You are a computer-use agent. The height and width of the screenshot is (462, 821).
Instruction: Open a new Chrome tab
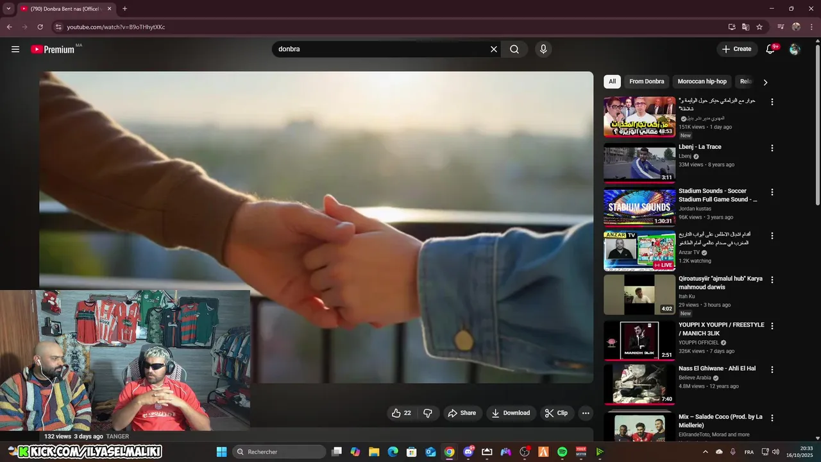[124, 9]
